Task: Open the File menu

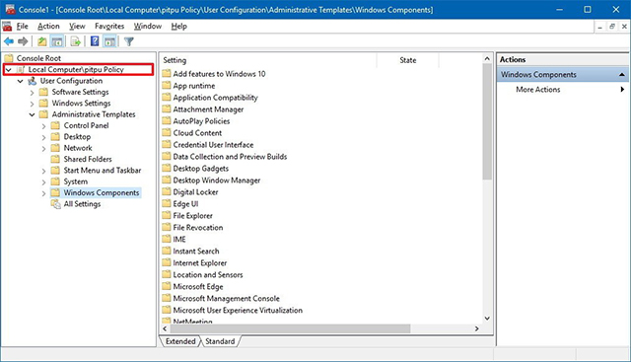Action: (x=22, y=27)
